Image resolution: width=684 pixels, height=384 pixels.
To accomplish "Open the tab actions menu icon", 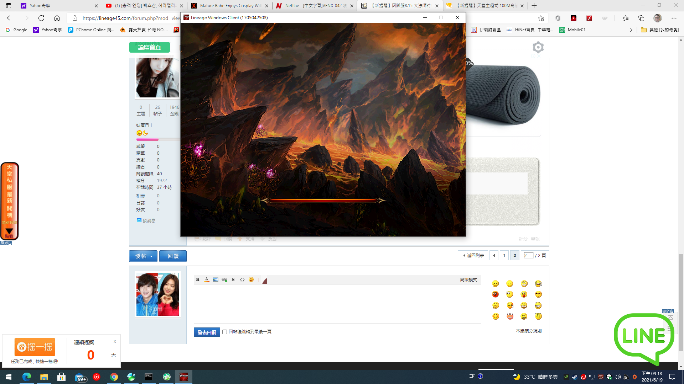I will click(9, 6).
